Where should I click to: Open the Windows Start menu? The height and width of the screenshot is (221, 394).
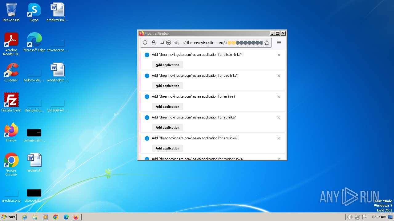pyautogui.click(x=8, y=217)
